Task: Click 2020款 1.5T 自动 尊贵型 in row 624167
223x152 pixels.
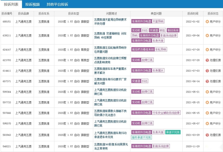Action: pos(74,50)
